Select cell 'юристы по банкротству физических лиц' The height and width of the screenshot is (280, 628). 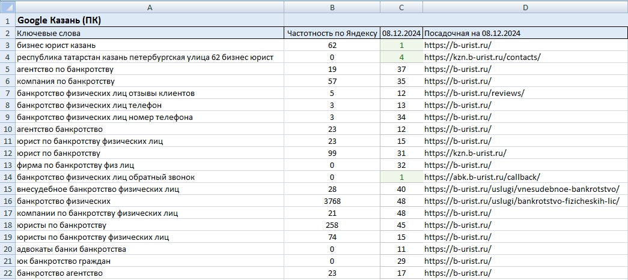(x=150, y=237)
